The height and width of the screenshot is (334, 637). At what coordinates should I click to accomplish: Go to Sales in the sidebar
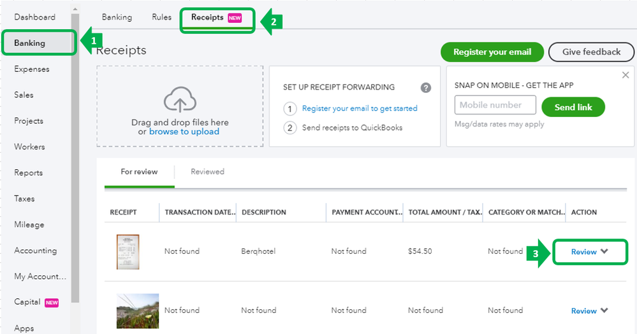24,95
